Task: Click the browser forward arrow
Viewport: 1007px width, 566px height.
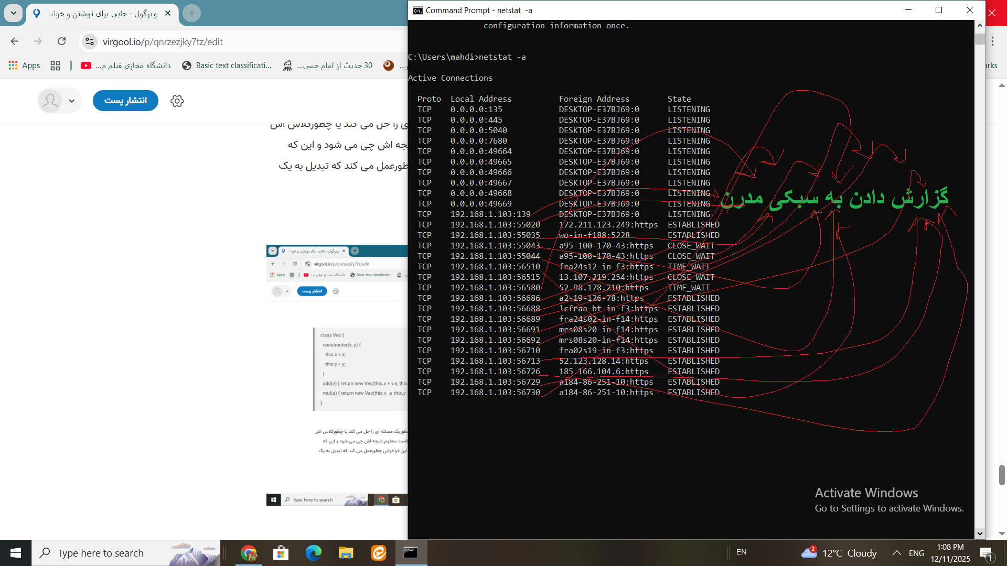Action: pyautogui.click(x=38, y=41)
